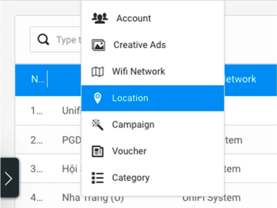Click the Voucher newspaper icon
The width and height of the screenshot is (277, 208).
pyautogui.click(x=97, y=151)
